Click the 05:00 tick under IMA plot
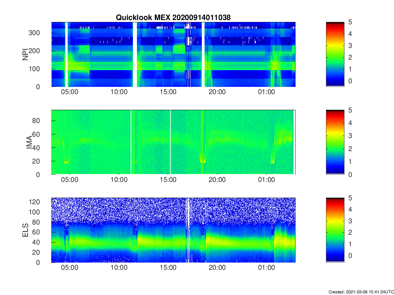 pyautogui.click(x=70, y=180)
